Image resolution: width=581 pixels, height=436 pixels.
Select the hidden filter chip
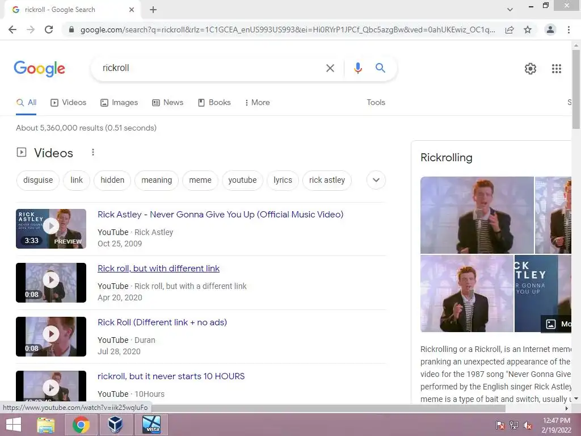112,180
